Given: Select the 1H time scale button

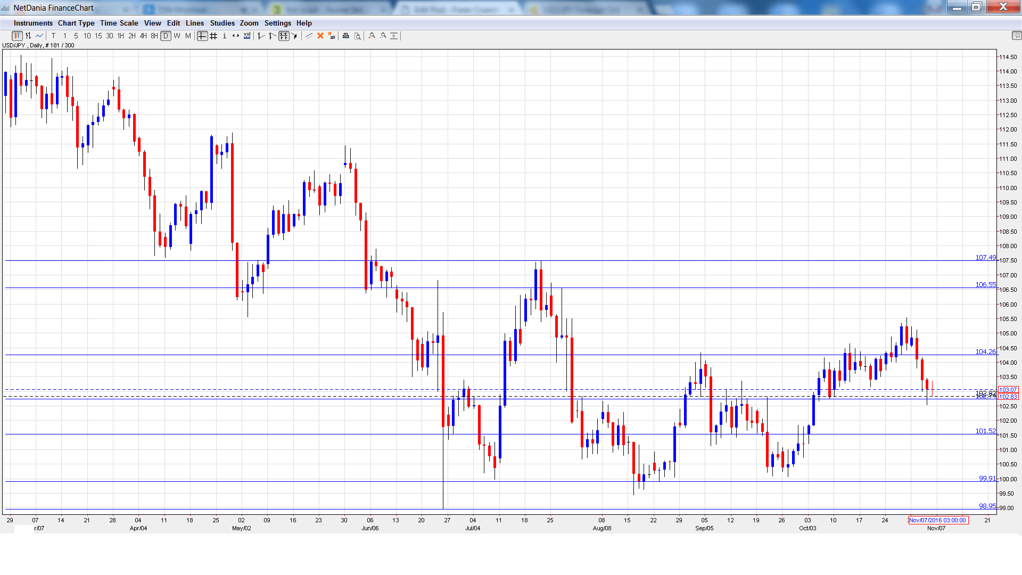Looking at the screenshot, I should point(121,36).
